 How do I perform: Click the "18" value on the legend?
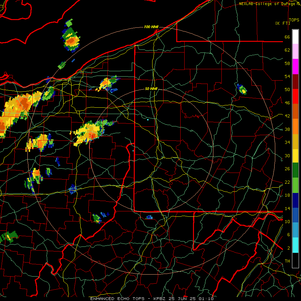(x=287, y=195)
